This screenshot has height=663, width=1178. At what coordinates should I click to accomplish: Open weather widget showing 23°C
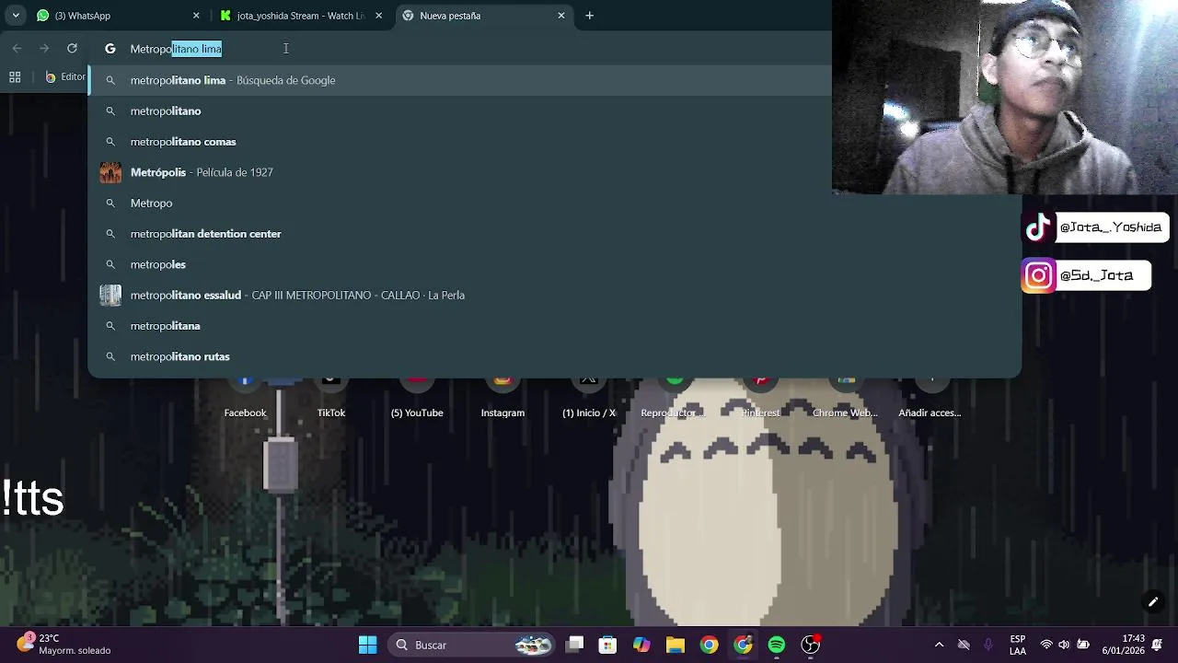click(64, 645)
